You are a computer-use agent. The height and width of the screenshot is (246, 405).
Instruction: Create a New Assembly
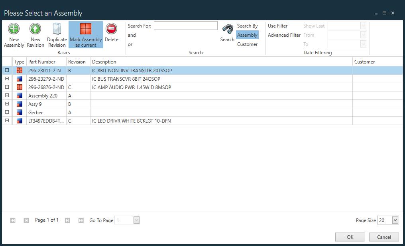click(14, 34)
